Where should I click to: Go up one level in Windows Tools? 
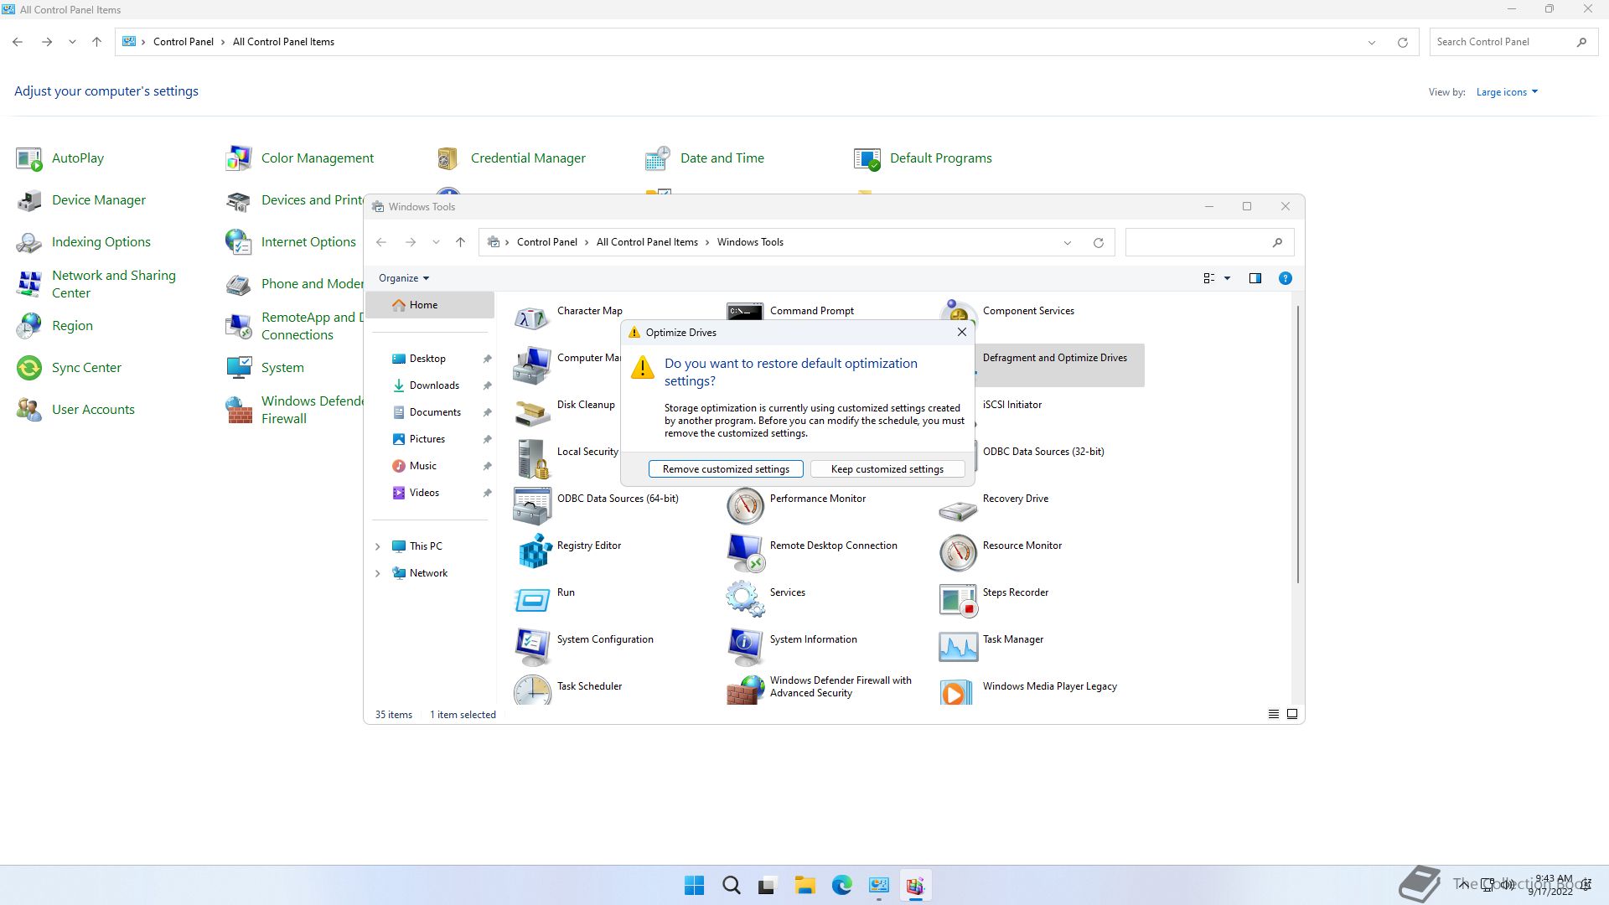pos(460,242)
